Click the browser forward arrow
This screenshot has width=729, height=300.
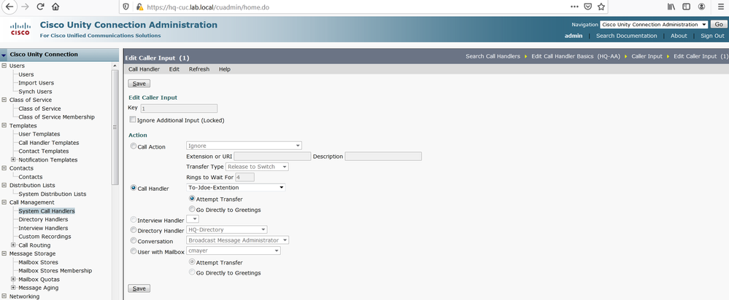pyautogui.click(x=26, y=7)
